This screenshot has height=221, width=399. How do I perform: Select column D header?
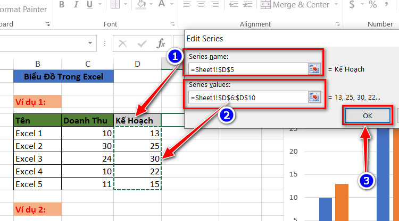tap(137, 64)
